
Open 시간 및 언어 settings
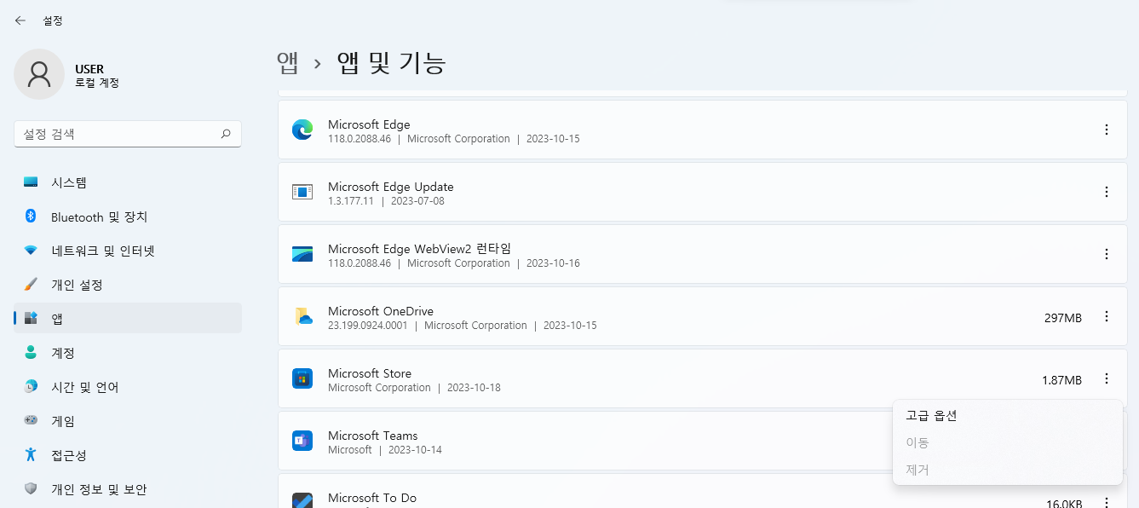tap(128, 387)
